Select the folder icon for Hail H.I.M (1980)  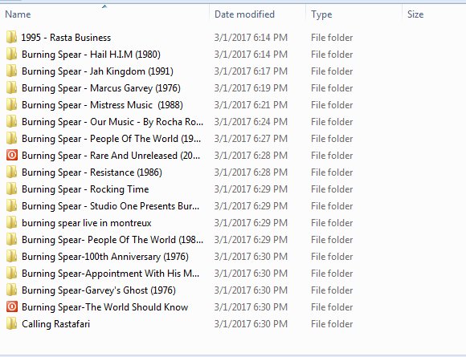(11, 55)
